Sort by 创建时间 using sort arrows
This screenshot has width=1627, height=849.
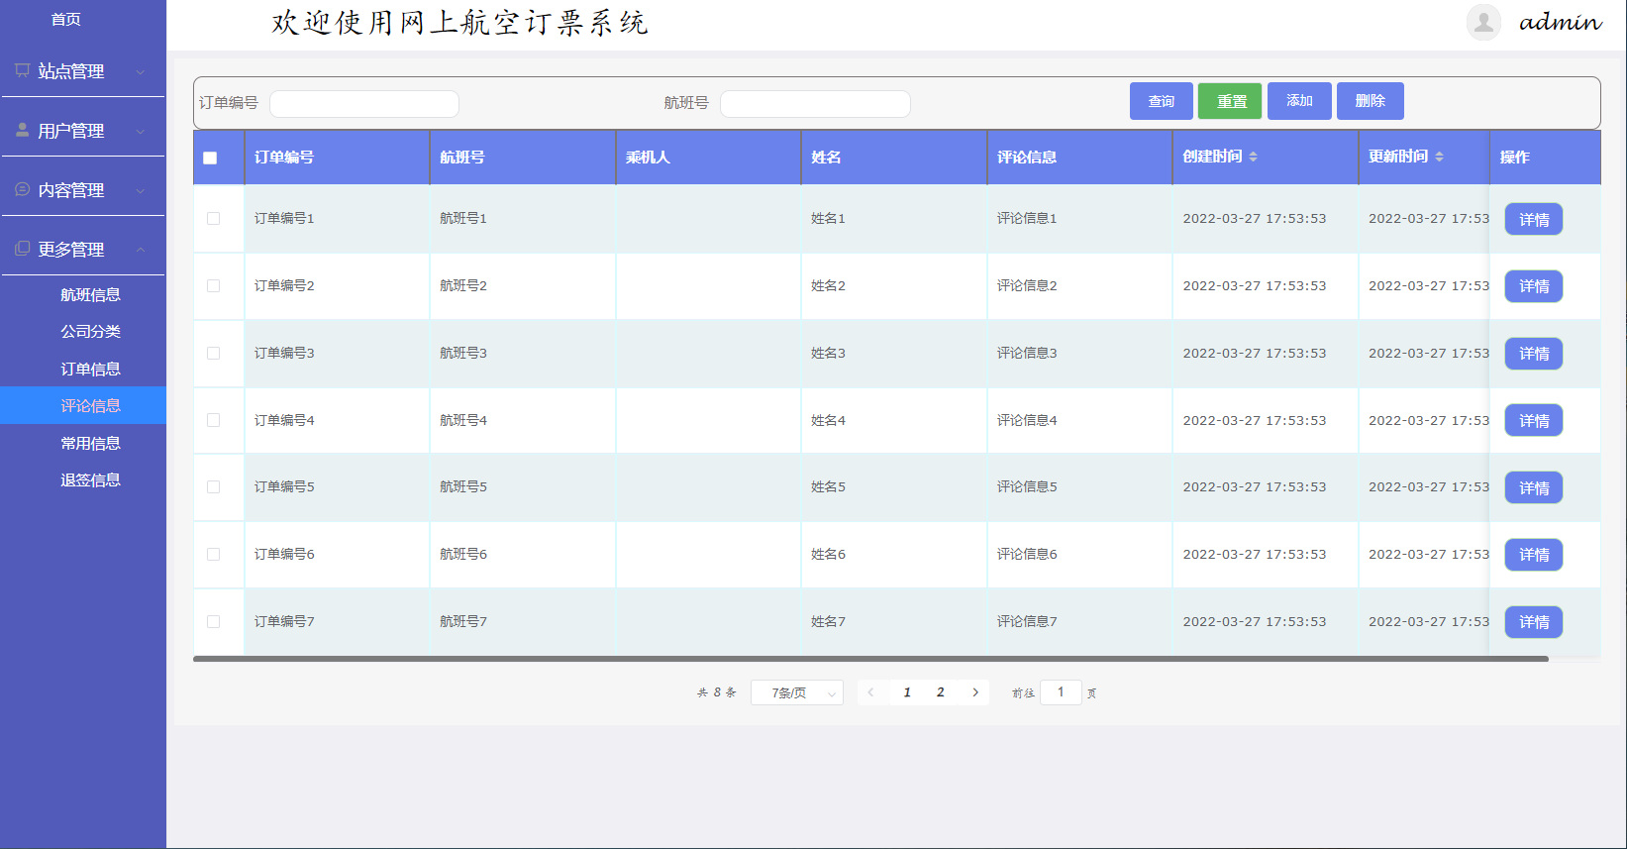pos(1253,157)
